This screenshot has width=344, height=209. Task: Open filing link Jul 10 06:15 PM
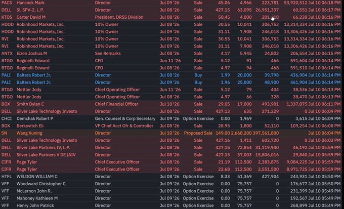(324, 53)
